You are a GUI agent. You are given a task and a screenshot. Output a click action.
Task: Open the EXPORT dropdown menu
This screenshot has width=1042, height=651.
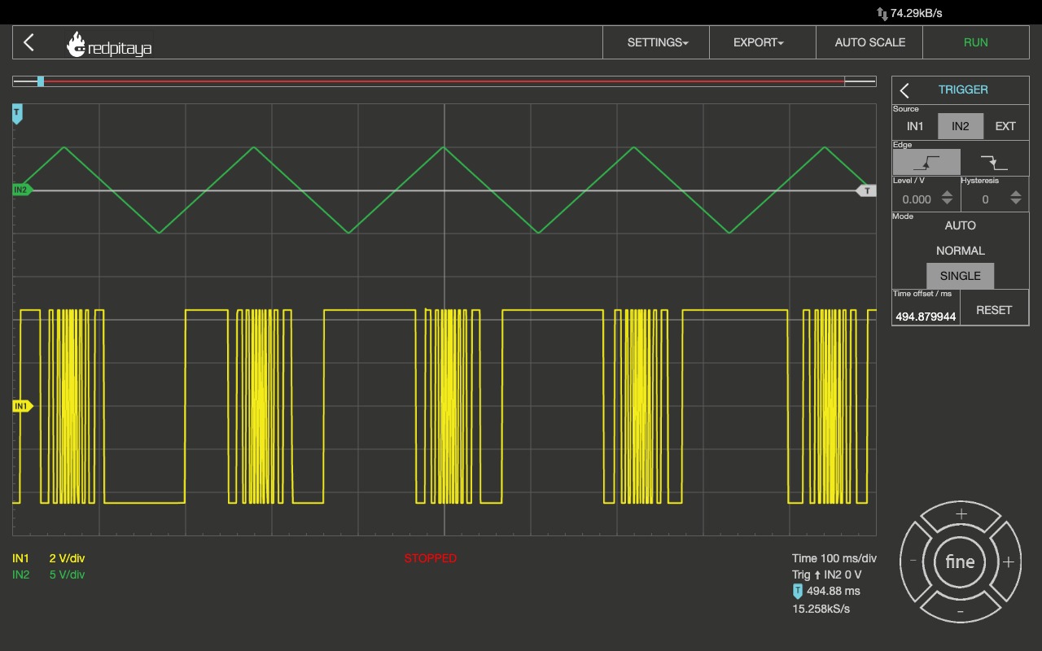(x=758, y=42)
